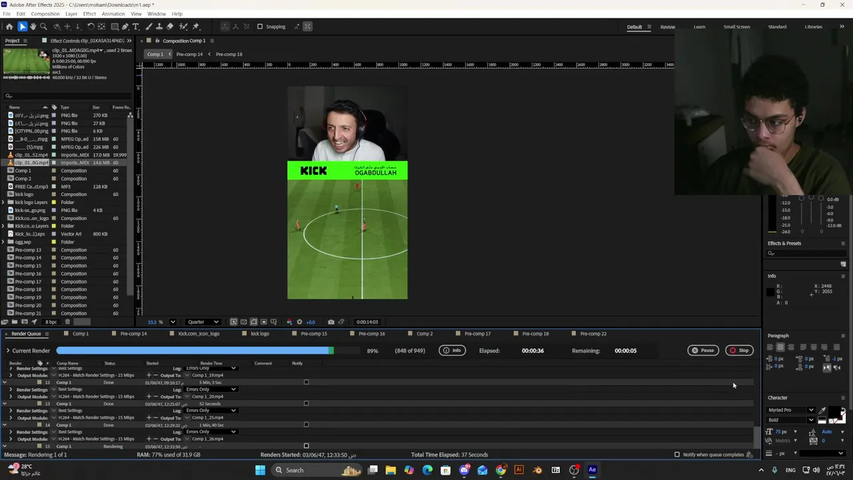Click the swap fill and stroke arrow
The height and width of the screenshot is (480, 853).
coord(843,409)
